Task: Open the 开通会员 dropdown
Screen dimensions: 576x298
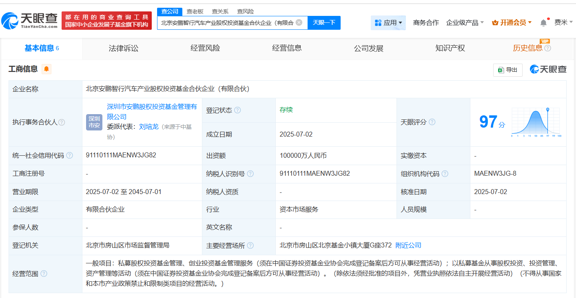Action: [512, 23]
